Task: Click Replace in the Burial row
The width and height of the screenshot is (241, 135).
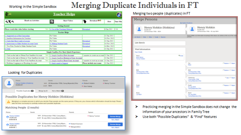Action: [226, 93]
